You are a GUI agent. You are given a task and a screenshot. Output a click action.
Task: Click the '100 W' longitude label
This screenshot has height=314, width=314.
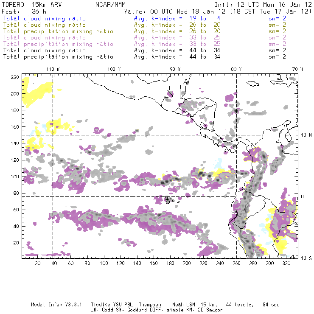(114, 69)
